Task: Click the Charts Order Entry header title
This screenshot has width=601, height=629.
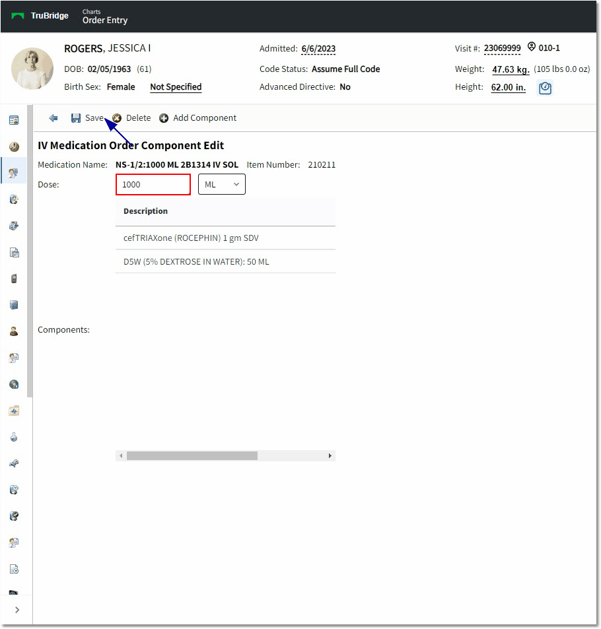Action: pyautogui.click(x=105, y=17)
